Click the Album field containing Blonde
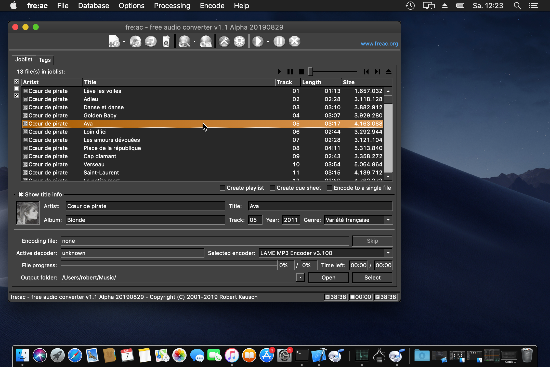Viewport: 550px width, 367px height. [145, 220]
